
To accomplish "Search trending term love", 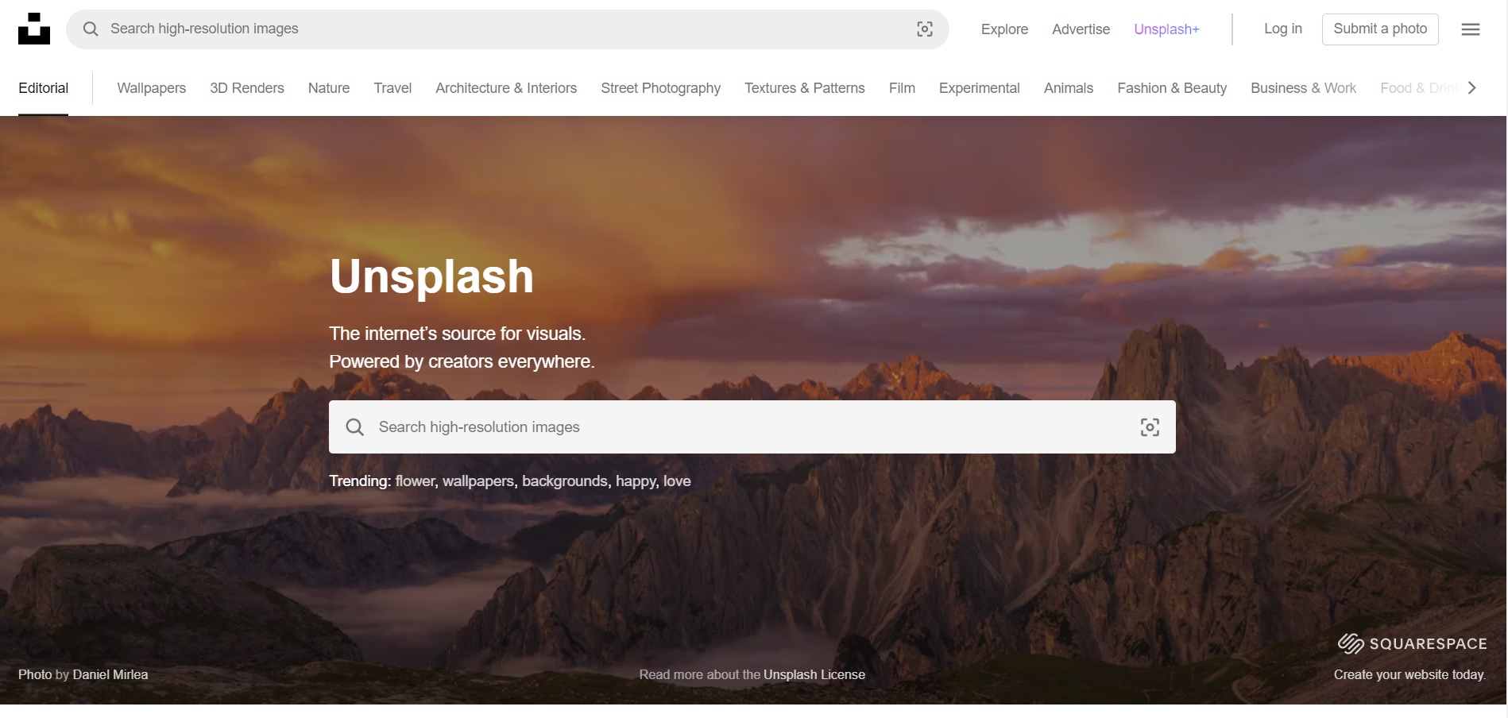I will 677,481.
